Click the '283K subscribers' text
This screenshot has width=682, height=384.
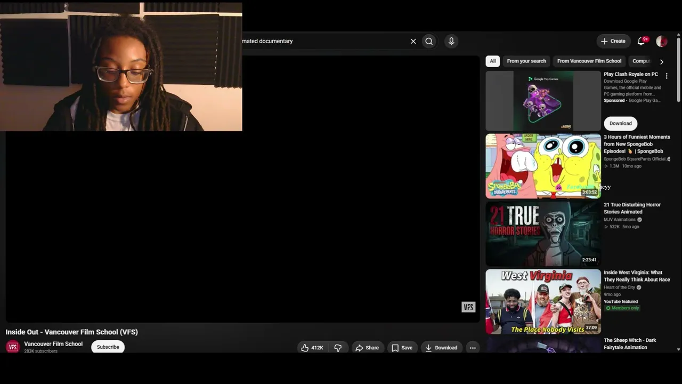(40, 351)
